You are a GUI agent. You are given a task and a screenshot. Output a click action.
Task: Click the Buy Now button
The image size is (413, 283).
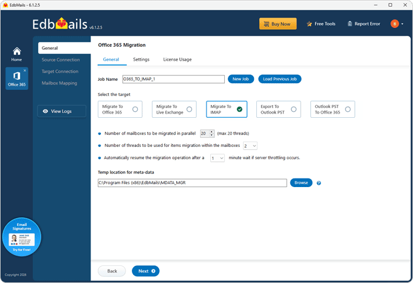278,24
